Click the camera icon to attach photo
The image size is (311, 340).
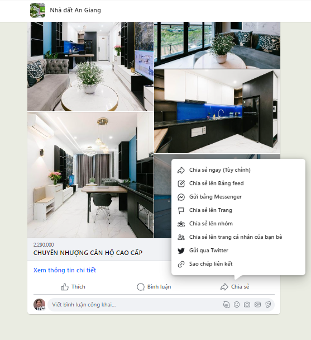click(x=247, y=305)
